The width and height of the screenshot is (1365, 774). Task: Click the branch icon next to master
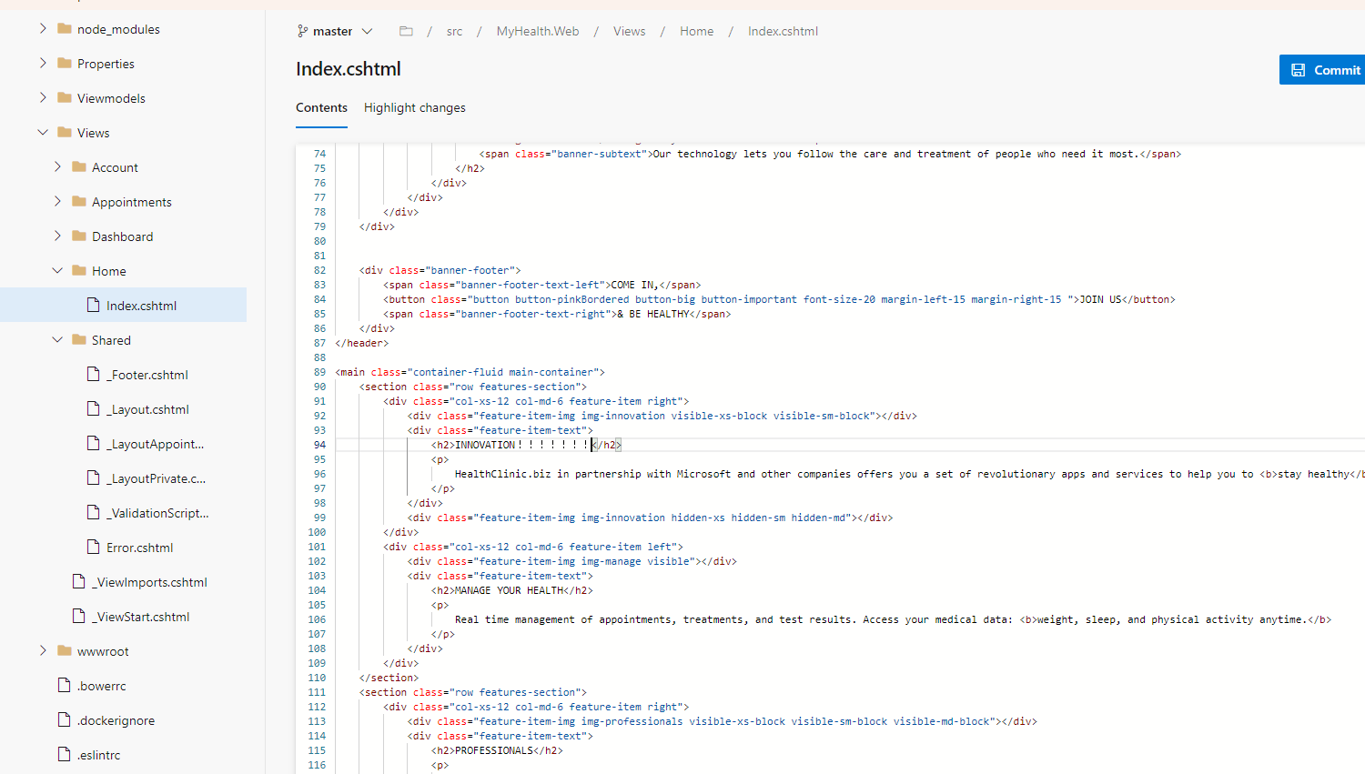point(302,31)
